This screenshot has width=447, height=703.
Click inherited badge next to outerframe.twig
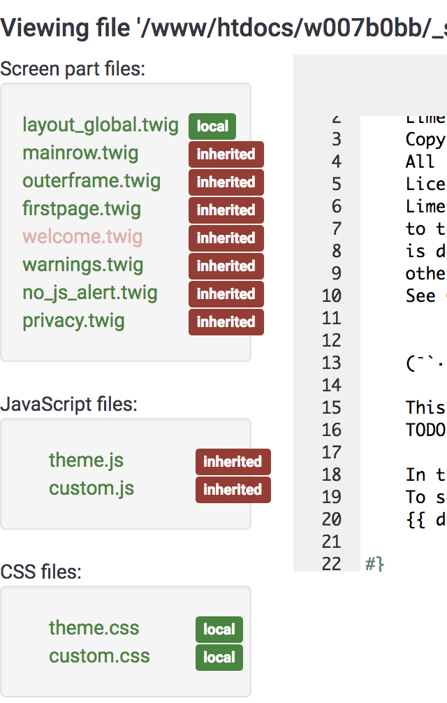(226, 182)
